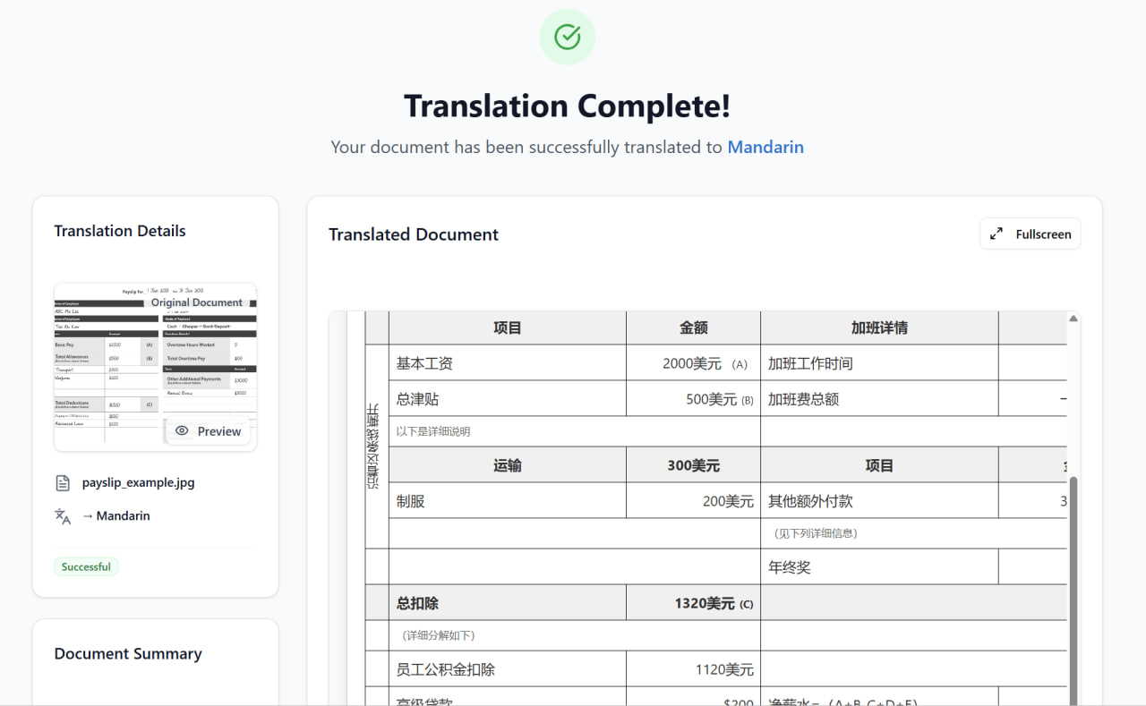Click the Document Summary panel heading
Image resolution: width=1146 pixels, height=706 pixels.
tap(128, 653)
